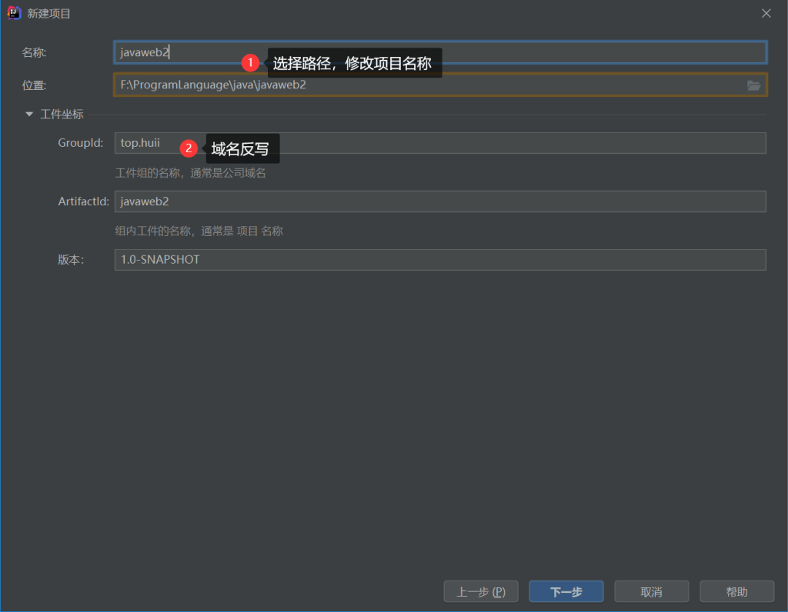Click the 工件坐标 section header label
Image resolution: width=788 pixels, height=612 pixels.
pyautogui.click(x=62, y=115)
